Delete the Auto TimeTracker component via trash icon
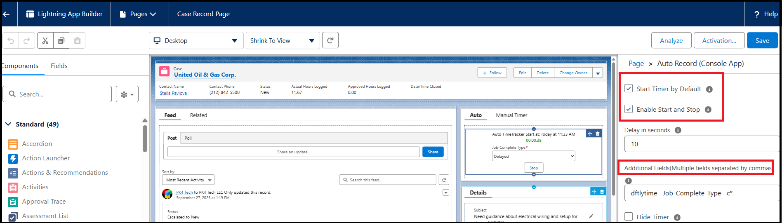The image size is (782, 223). click(x=598, y=134)
